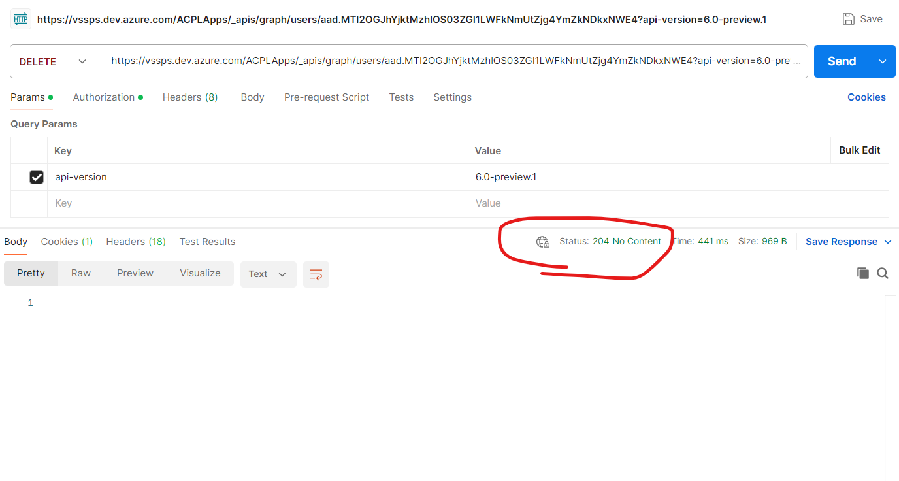Click the Save button label

coord(871,19)
